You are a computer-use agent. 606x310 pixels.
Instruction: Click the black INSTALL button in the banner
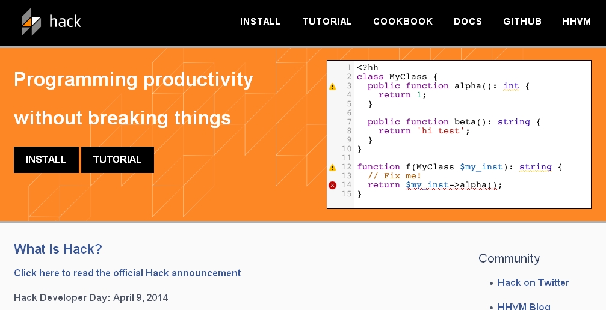(46, 159)
